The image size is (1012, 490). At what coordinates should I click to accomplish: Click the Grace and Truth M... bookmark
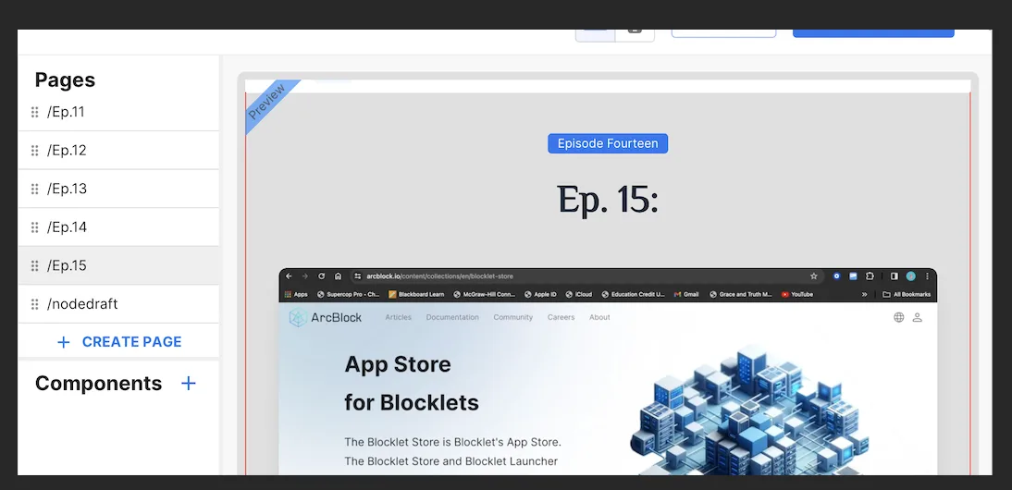[x=740, y=294]
